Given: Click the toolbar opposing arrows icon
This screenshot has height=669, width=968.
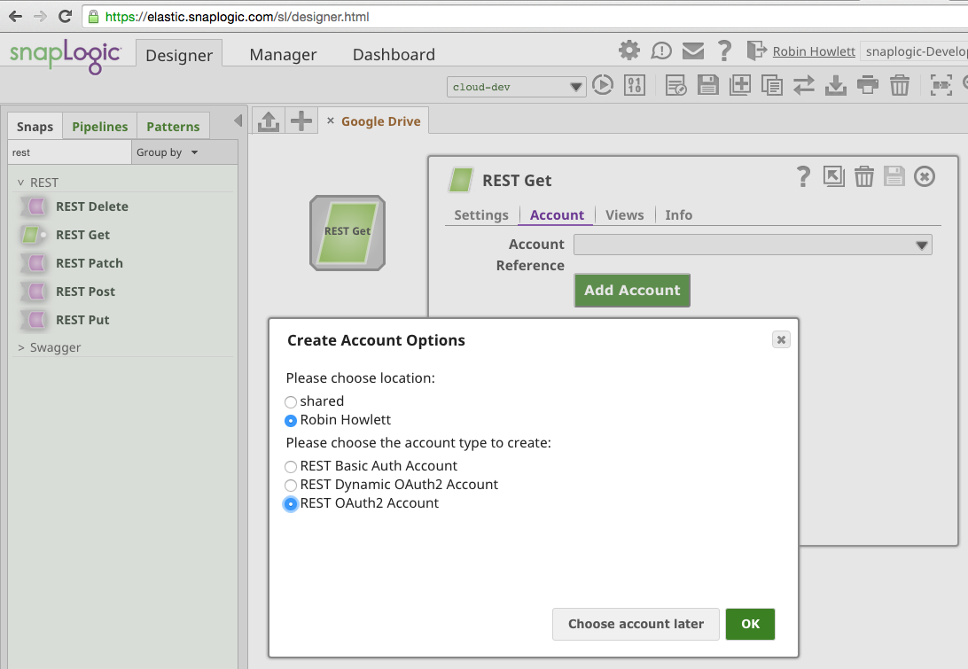Looking at the screenshot, I should click(x=804, y=84).
